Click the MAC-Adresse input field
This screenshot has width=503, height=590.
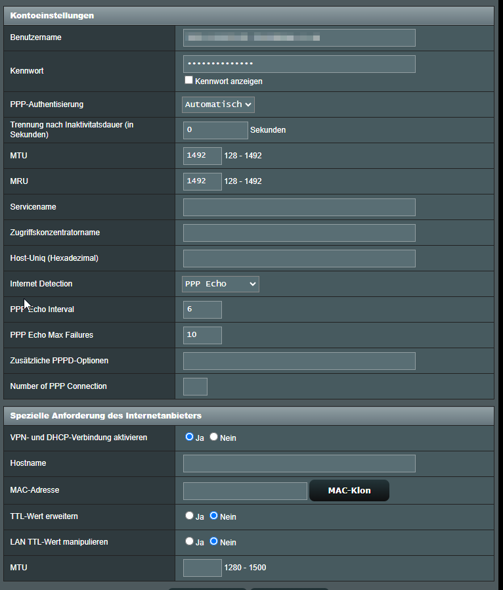coord(245,491)
